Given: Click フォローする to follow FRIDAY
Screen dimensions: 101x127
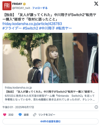Looking at the screenshot, I should 40,8.
